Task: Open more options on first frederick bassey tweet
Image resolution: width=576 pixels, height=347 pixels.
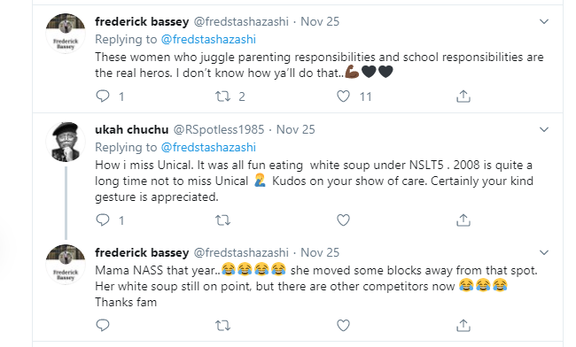Action: tap(544, 21)
